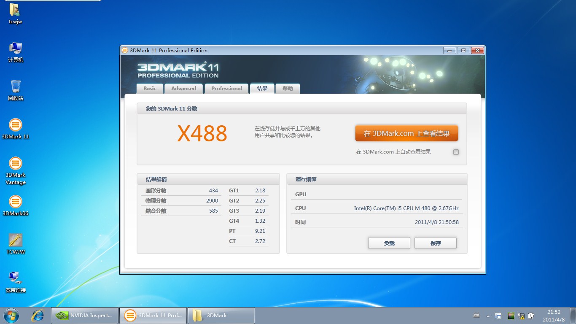Image resolution: width=576 pixels, height=324 pixels.
Task: Select the 结果 results tab
Action: coord(262,88)
